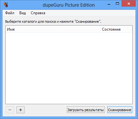Sort by the Имя column header
Screen dimensions: 138x119
(x=53, y=29)
